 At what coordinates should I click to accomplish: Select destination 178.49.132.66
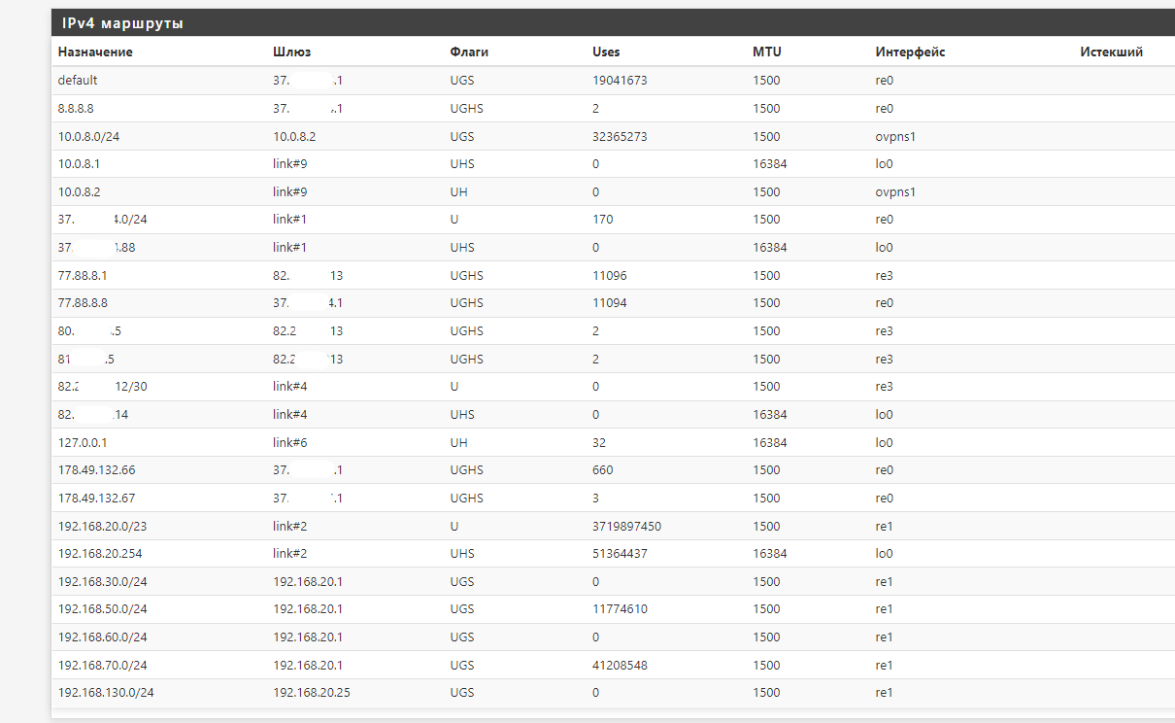pos(96,470)
